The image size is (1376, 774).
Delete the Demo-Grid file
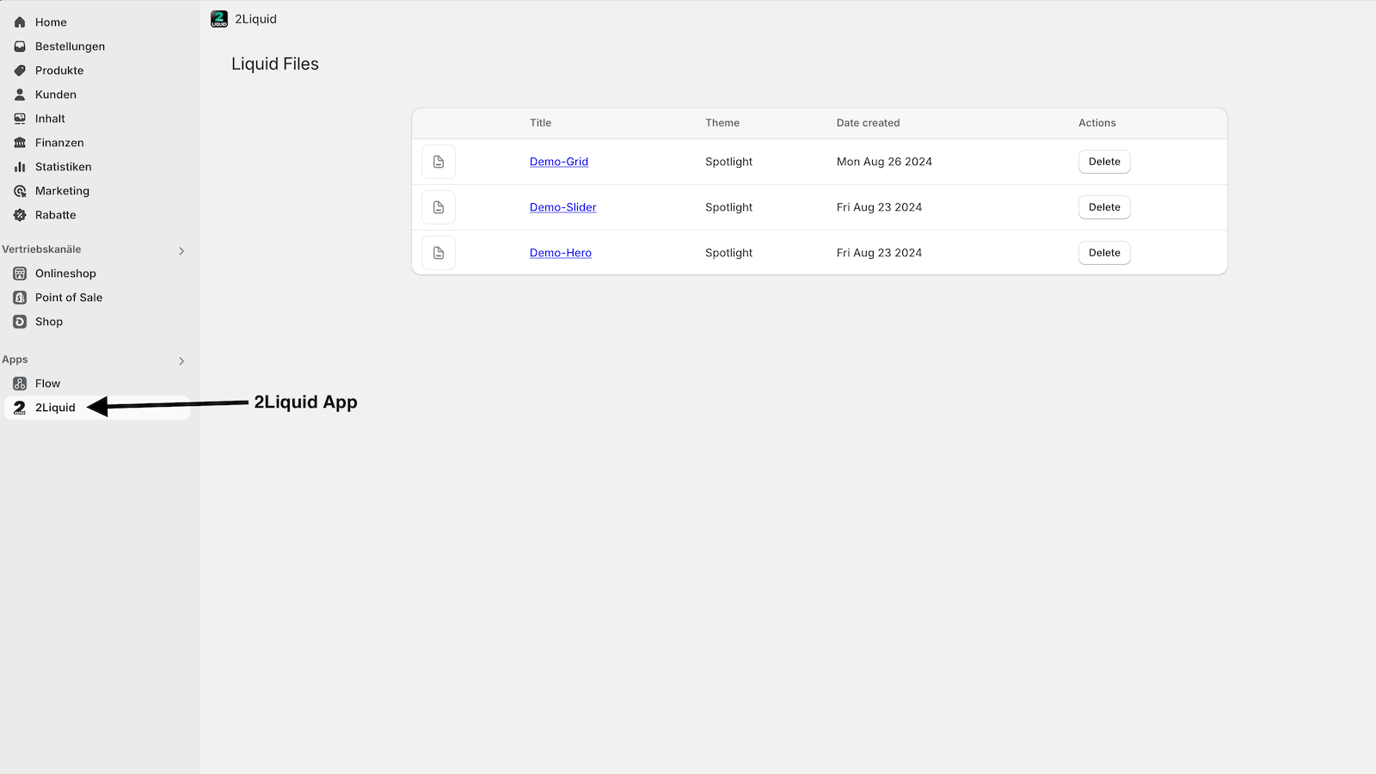pyautogui.click(x=1104, y=161)
